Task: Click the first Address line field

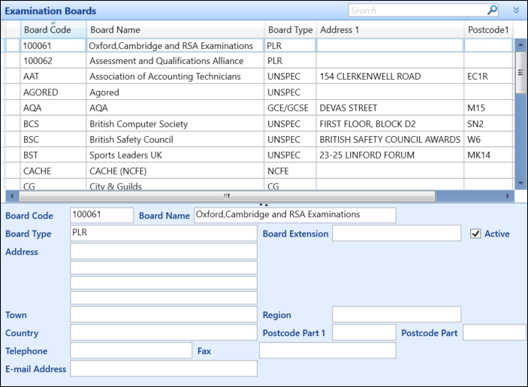Action: click(x=164, y=251)
